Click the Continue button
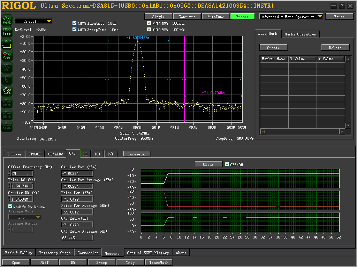 (x=187, y=17)
